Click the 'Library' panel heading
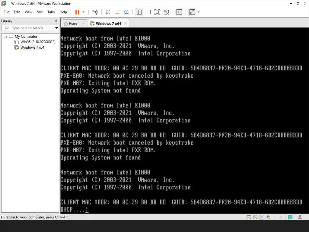The height and width of the screenshot is (232, 309). coord(7,21)
